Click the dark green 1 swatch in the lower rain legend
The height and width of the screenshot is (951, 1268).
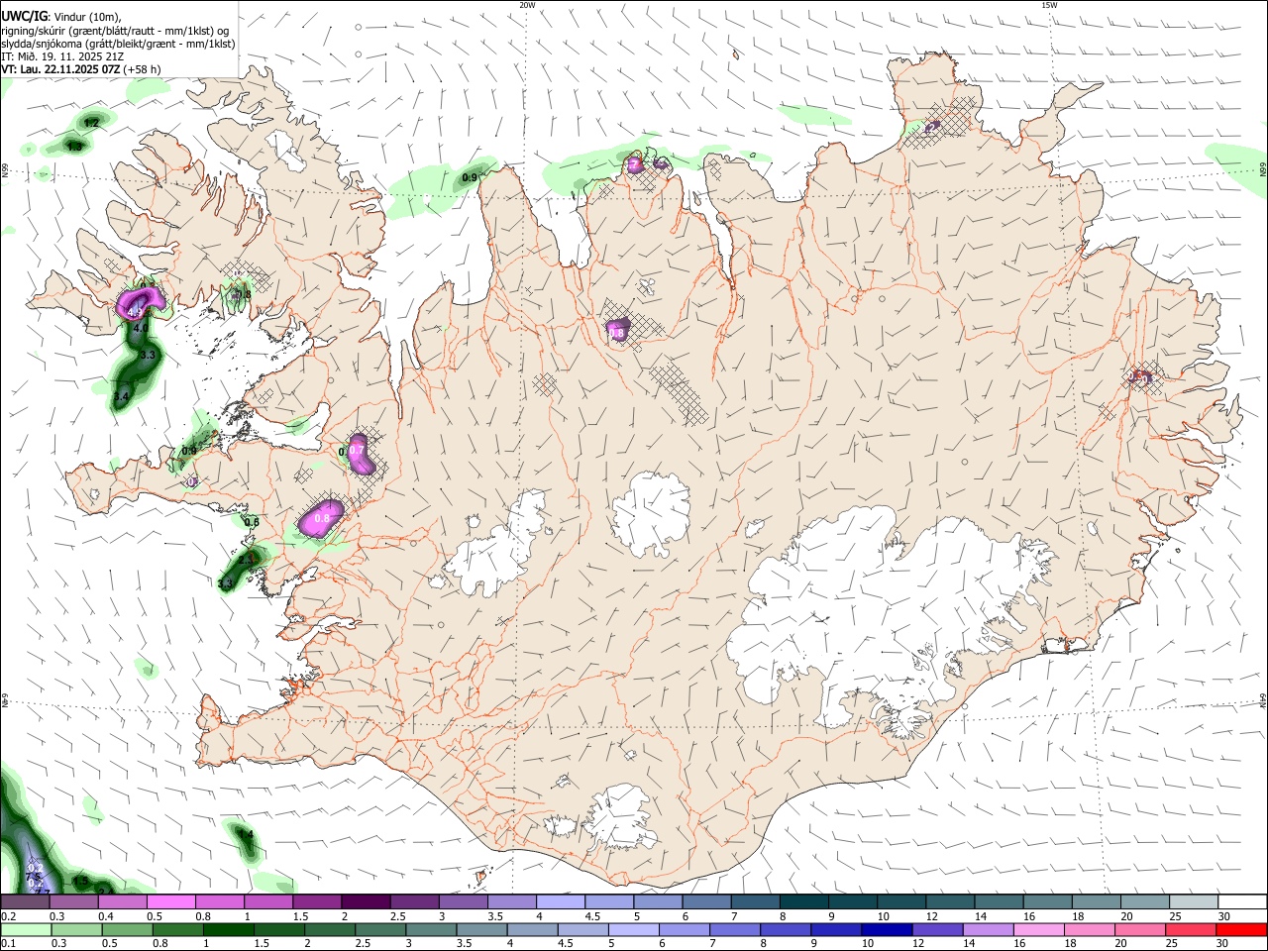pos(228,929)
